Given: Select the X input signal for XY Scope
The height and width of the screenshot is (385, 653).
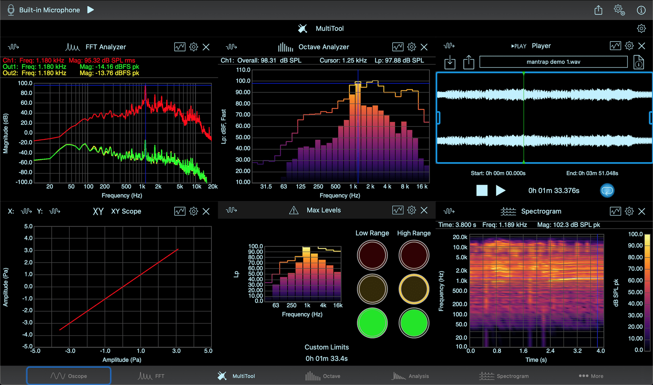Looking at the screenshot, I should (26, 211).
